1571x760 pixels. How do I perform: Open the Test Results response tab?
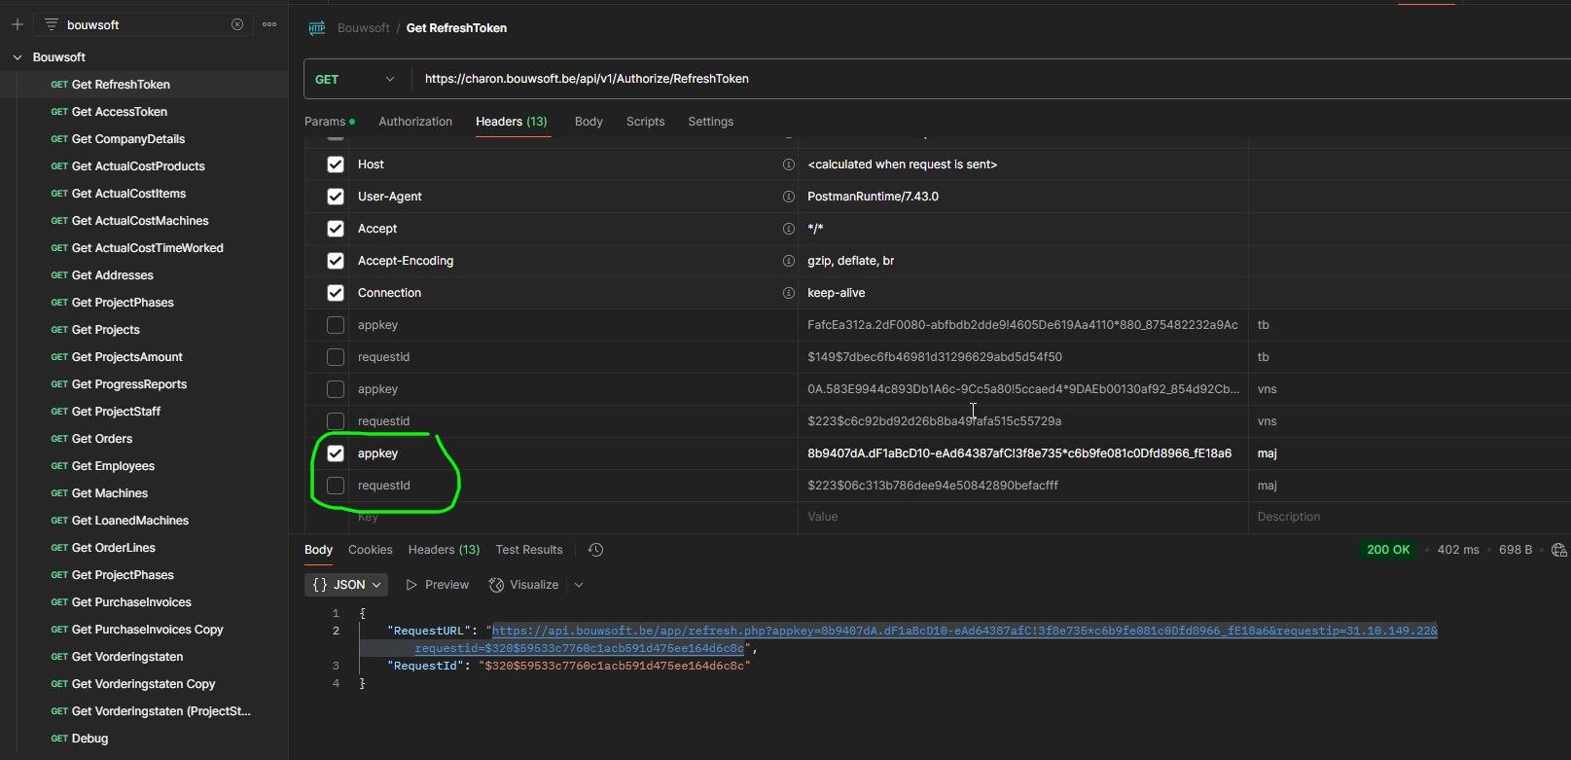(529, 550)
